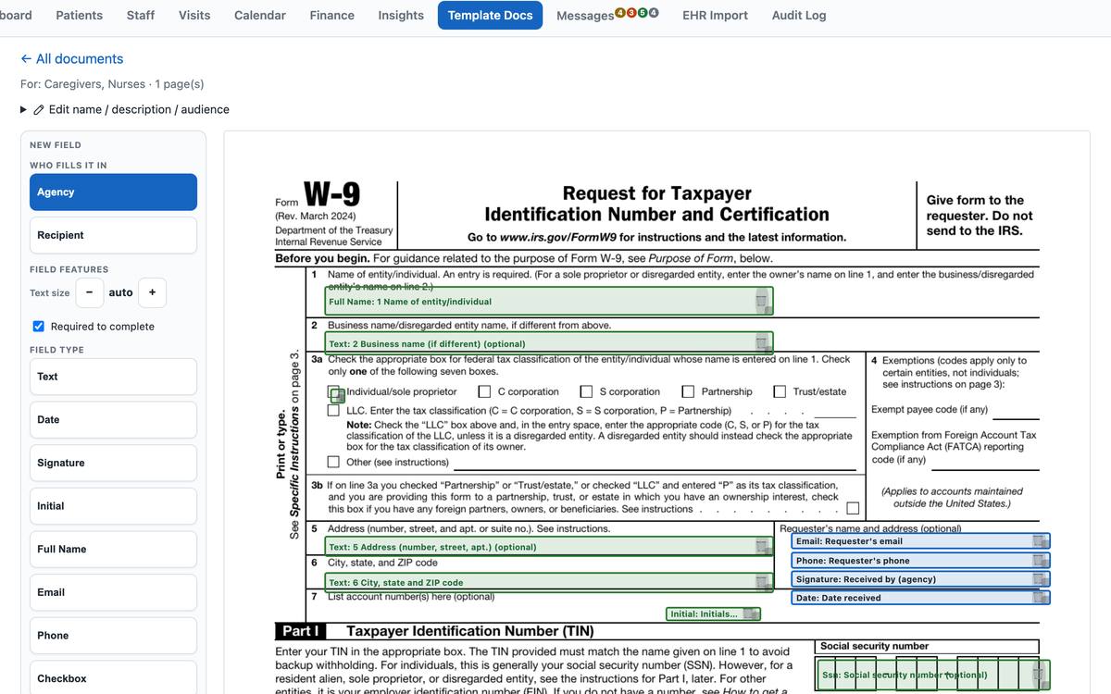
Task: Click handle icon on Requester's phone field
Action: [x=1041, y=560]
